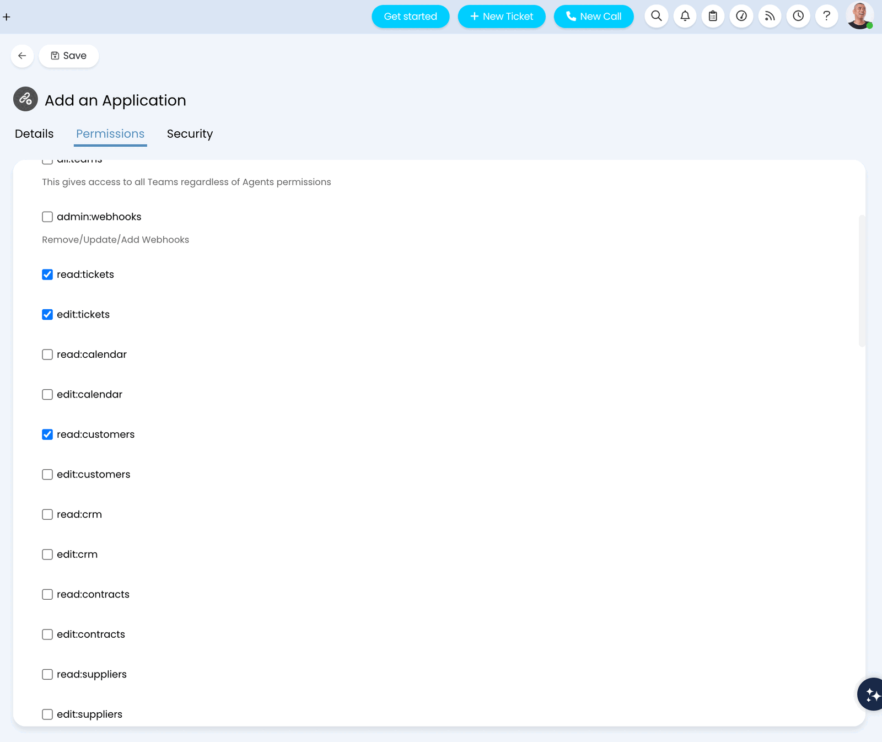The image size is (882, 742).
Task: Tick the edit:crm checkbox
Action: [x=47, y=555]
